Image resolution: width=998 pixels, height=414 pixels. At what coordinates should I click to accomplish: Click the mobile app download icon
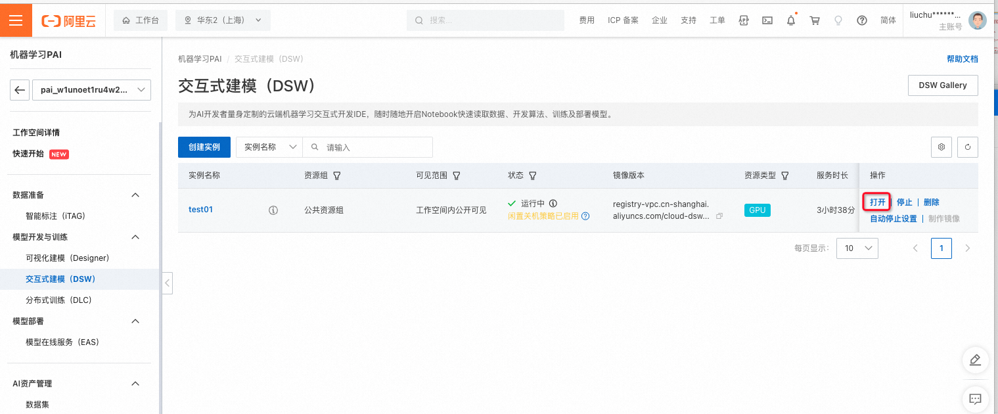[744, 20]
